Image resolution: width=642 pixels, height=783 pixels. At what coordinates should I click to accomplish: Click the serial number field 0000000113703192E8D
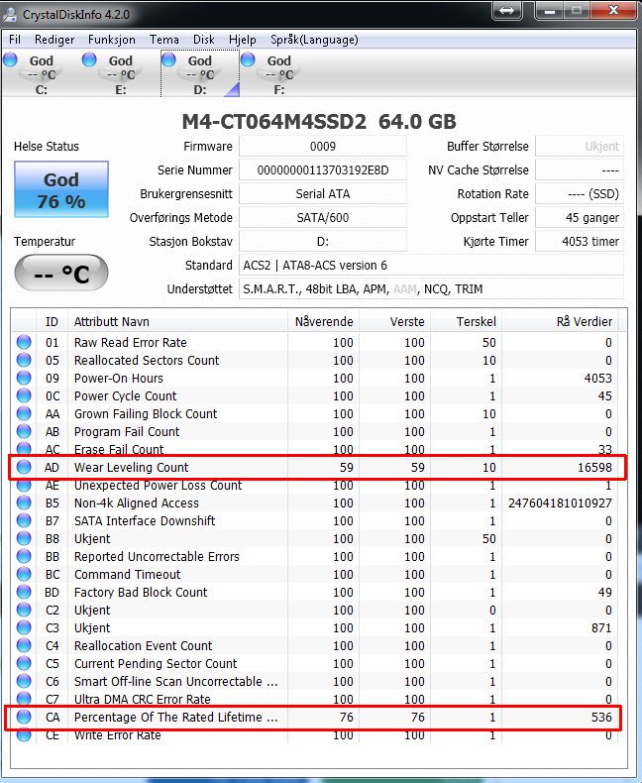[x=323, y=170]
